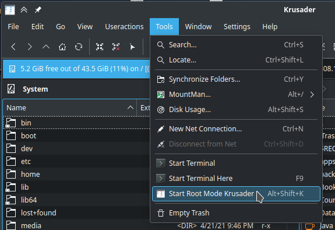Select the media folder row
This screenshot has height=230, width=335.
coord(76,225)
